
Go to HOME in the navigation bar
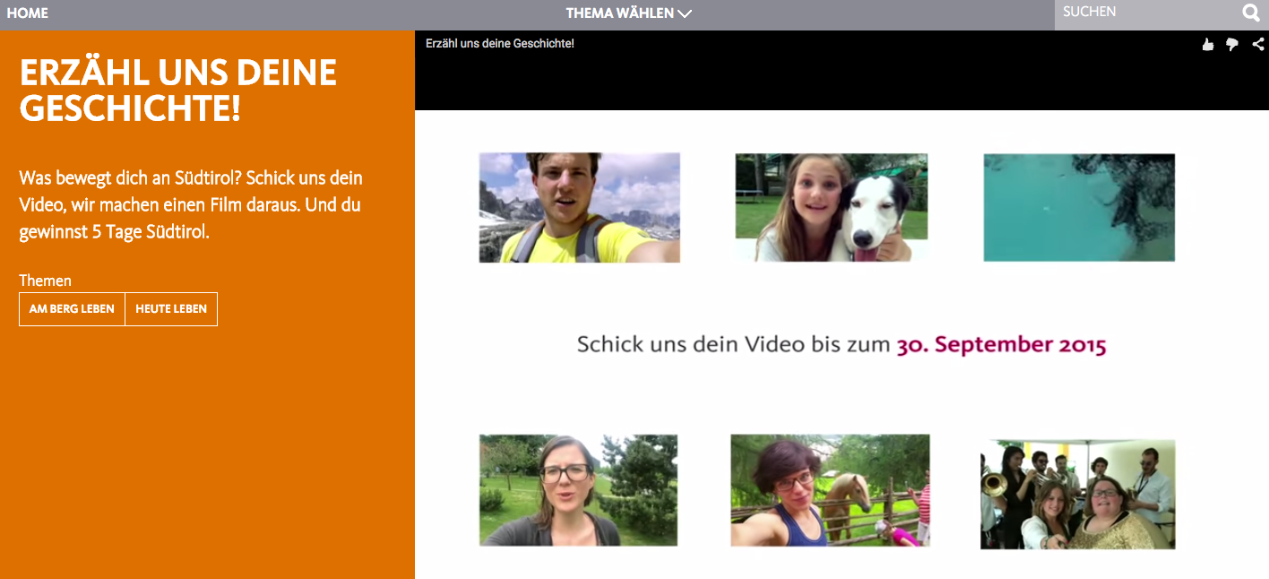coord(27,13)
